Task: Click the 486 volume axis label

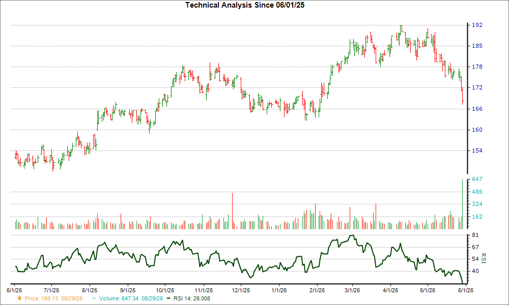Action: click(477, 192)
